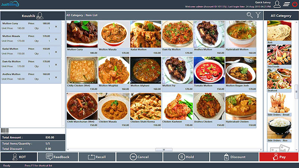Add Mutton Masala item tile
This screenshot has height=168, width=299.
(x=114, y=38)
